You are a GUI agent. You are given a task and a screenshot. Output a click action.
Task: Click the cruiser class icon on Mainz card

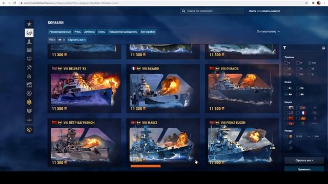[138, 123]
